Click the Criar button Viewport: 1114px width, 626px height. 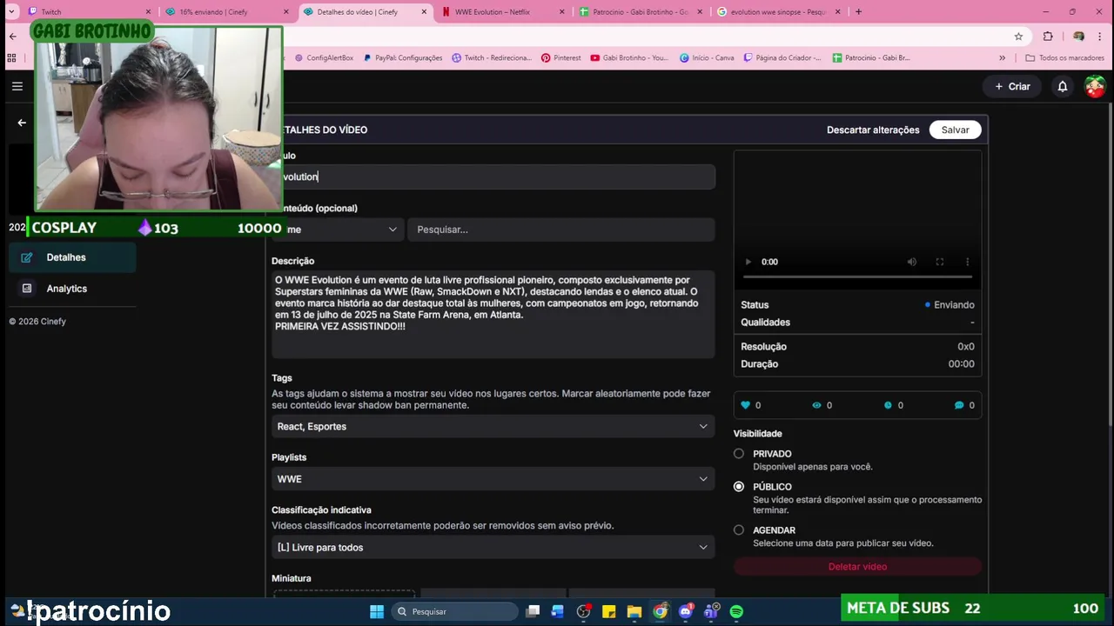click(x=1012, y=86)
